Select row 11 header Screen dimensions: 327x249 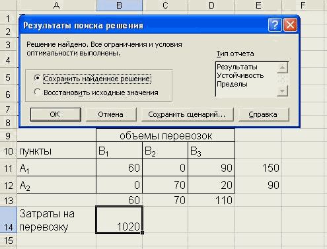click(8, 168)
